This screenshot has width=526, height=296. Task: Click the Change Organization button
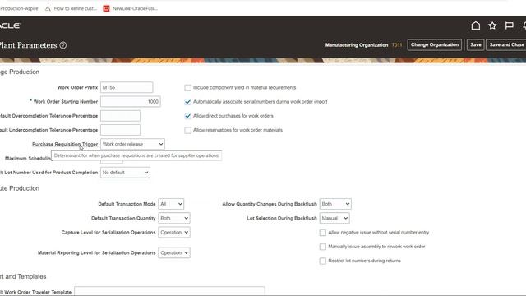click(435, 44)
